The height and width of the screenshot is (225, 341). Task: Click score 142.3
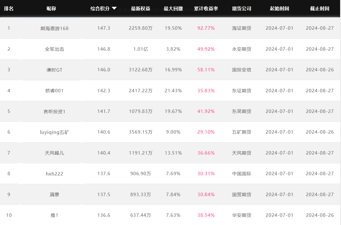coord(104,91)
